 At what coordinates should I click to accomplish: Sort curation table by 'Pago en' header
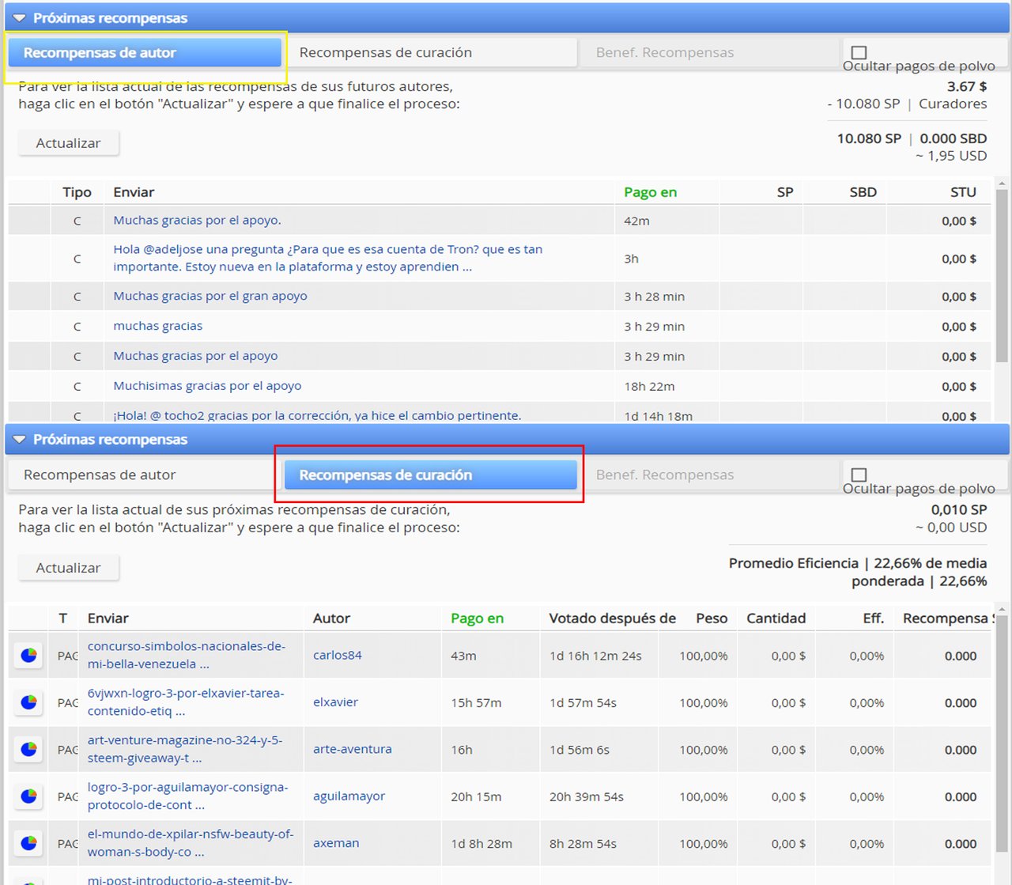[x=477, y=618]
